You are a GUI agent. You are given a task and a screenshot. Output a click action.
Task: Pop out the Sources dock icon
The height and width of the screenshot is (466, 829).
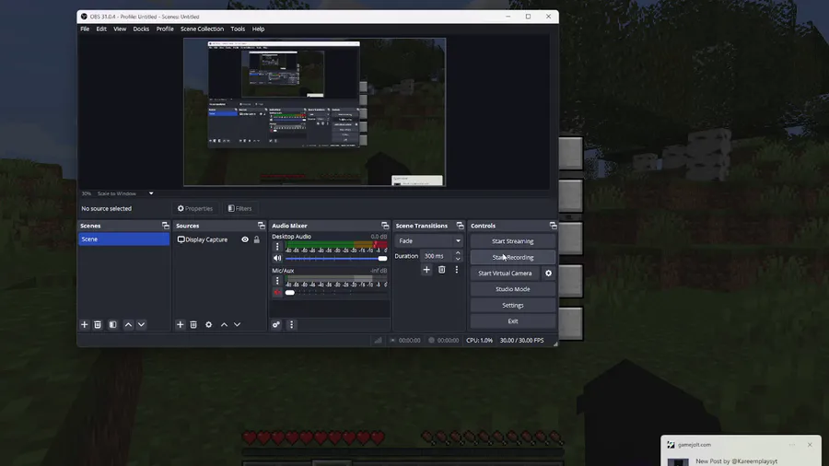(262, 226)
